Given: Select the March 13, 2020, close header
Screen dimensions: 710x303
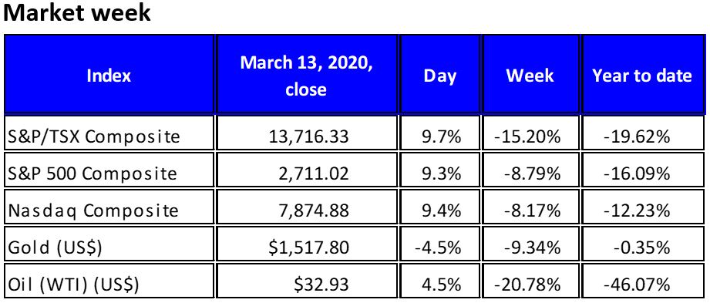Looking at the screenshot, I should coord(307,74).
